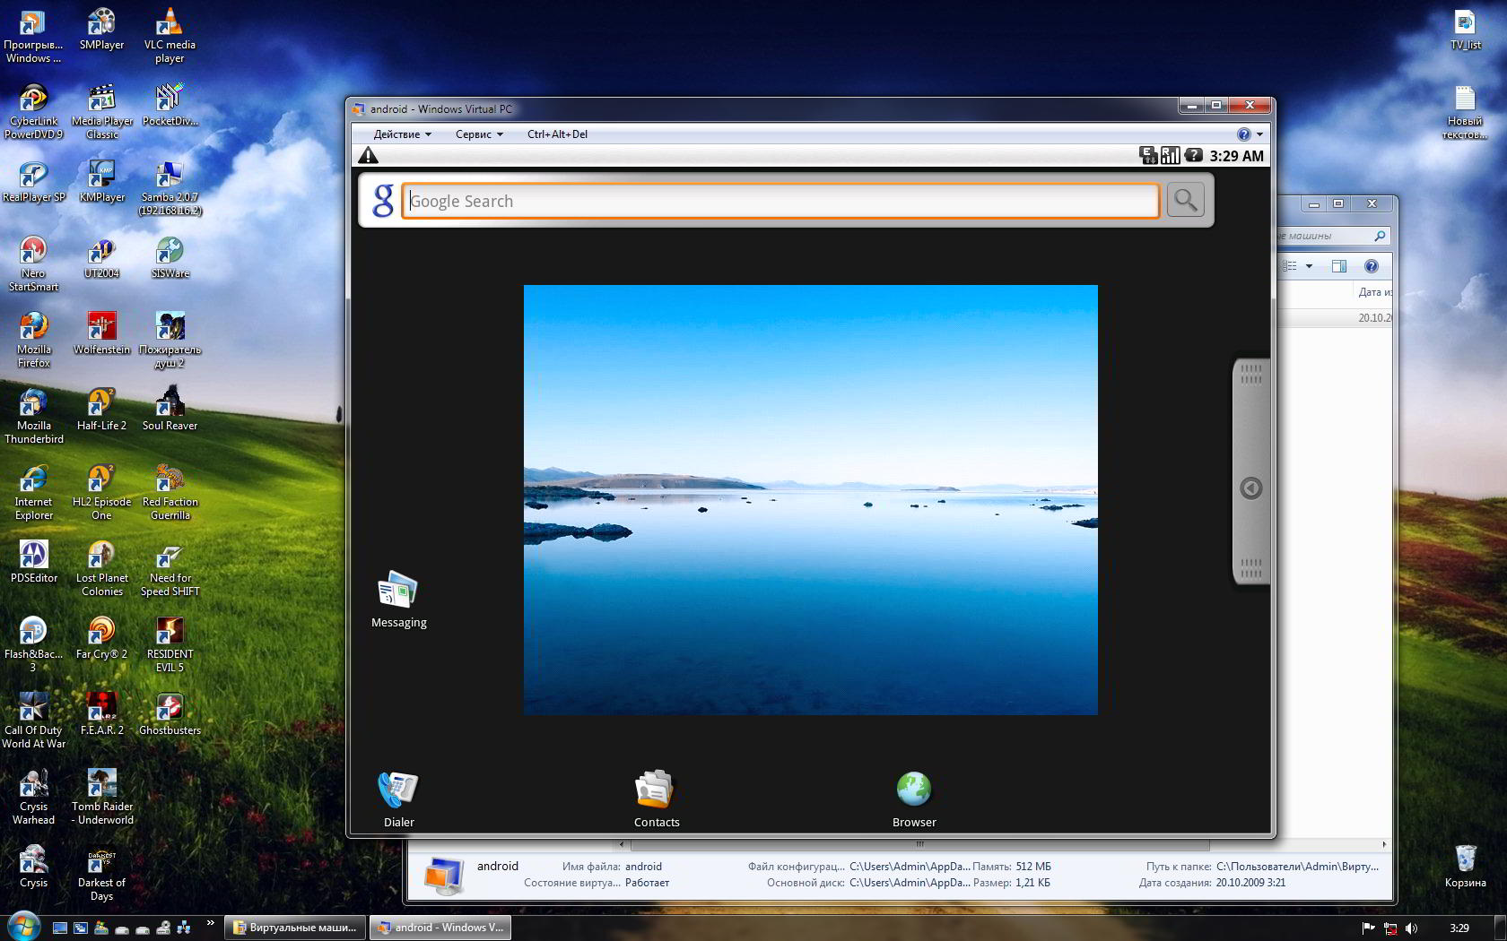This screenshot has height=941, width=1507.
Task: Click the battery unknown status icon
Action: coord(1193,155)
